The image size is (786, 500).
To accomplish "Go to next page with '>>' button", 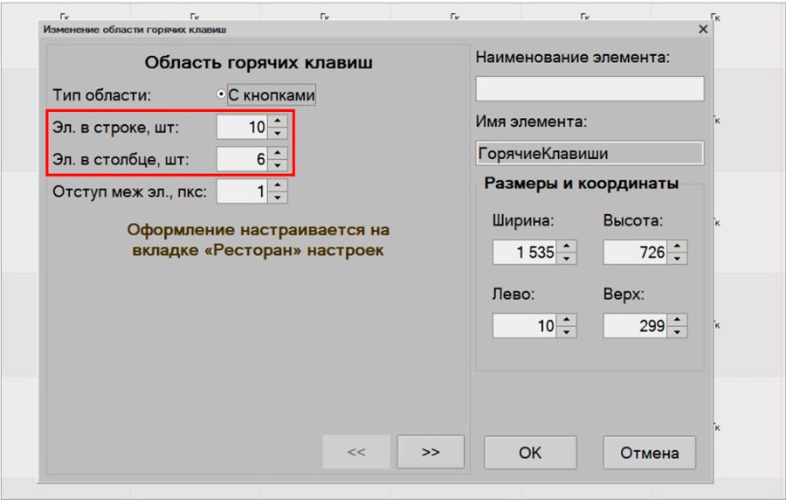I will pos(431,452).
